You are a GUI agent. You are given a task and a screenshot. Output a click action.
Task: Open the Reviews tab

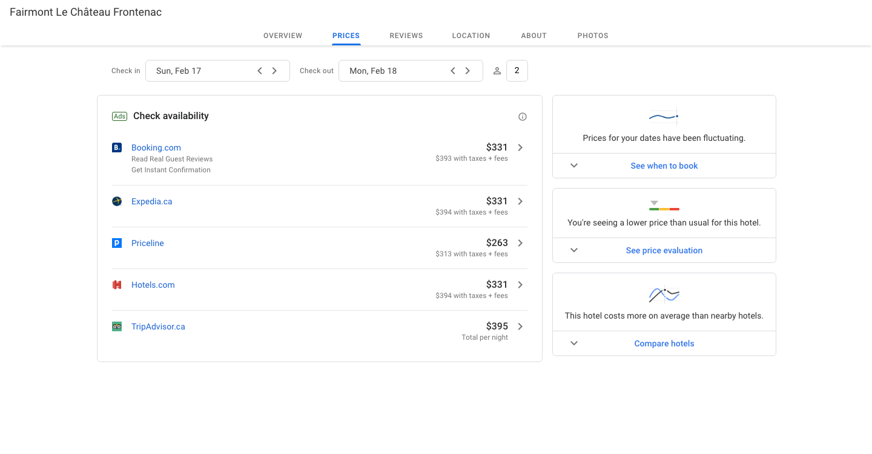click(406, 36)
